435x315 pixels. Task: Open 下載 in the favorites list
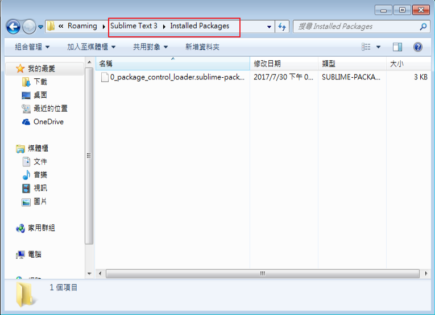[40, 82]
